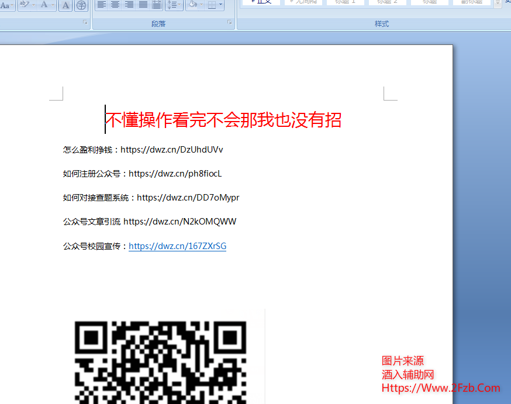Center the paragraph text
The width and height of the screenshot is (511, 404).
pos(115,5)
